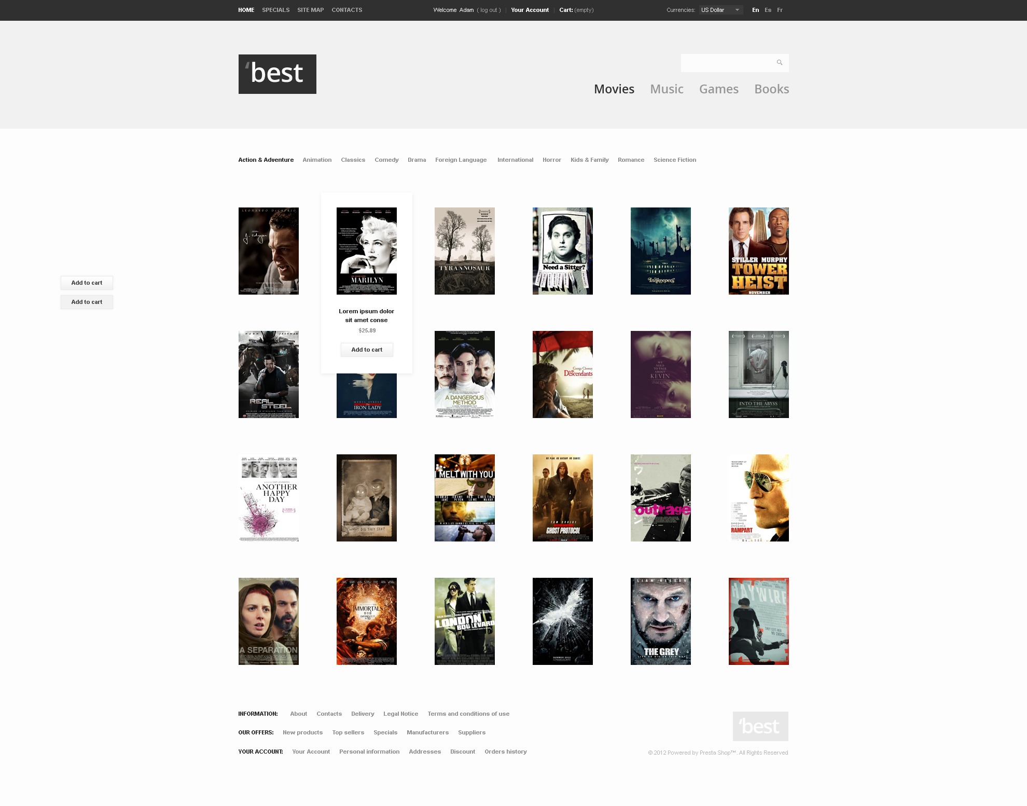Screen dimensions: 1027x806
Task: Open London Boulevard poster
Action: 465,621
